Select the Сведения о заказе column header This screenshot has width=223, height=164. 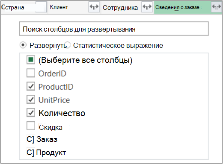[x=188, y=7]
